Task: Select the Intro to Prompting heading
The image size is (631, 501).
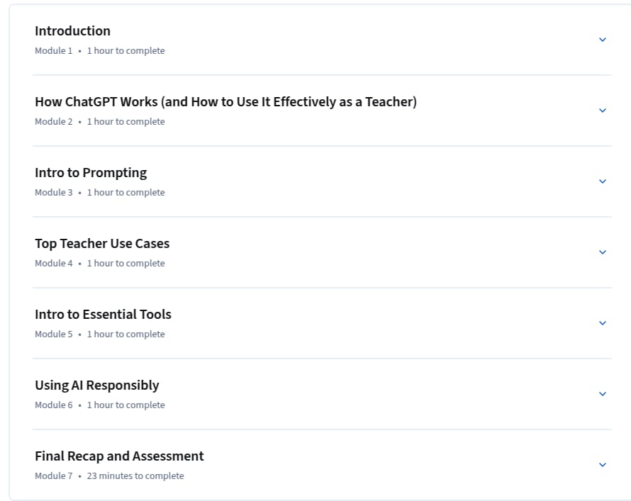Action: [x=91, y=173]
